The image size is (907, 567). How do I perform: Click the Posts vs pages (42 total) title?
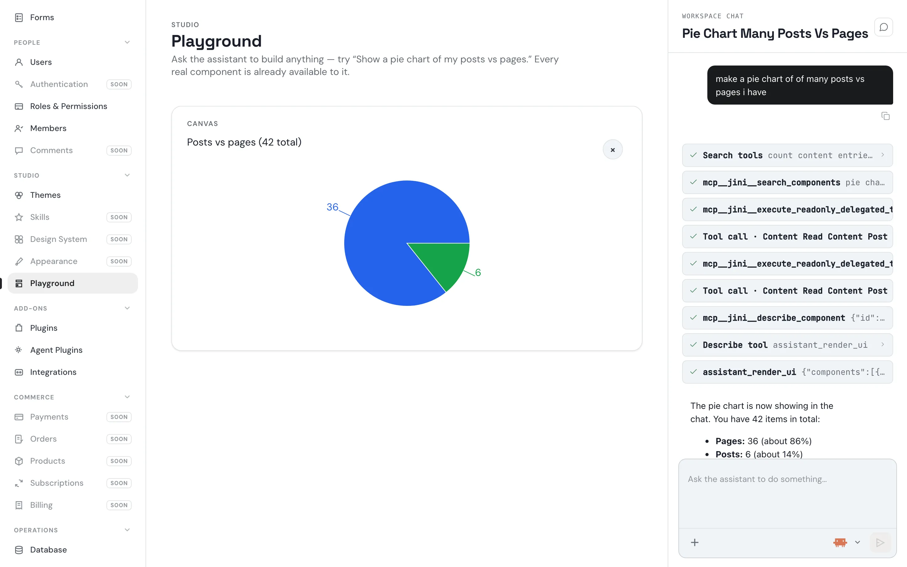(244, 142)
